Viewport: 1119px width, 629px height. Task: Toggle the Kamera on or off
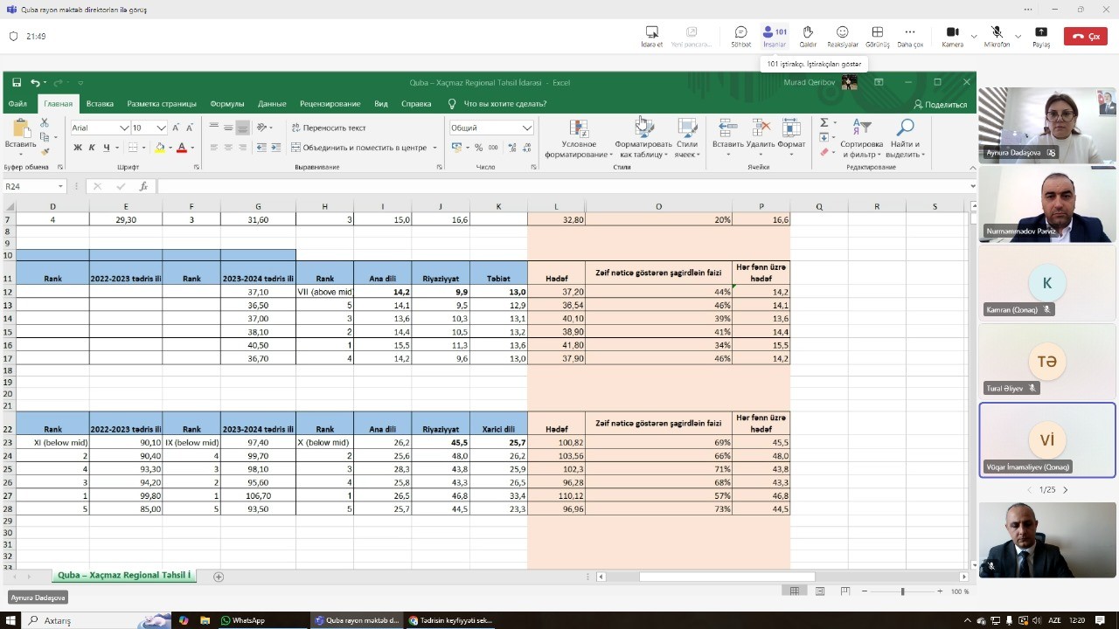pos(952,36)
